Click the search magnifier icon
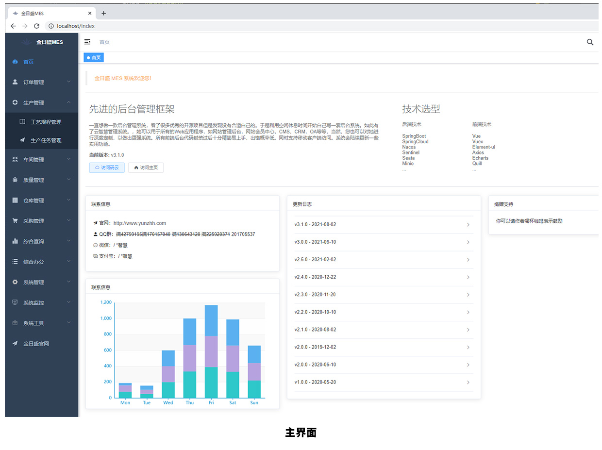 click(x=590, y=42)
